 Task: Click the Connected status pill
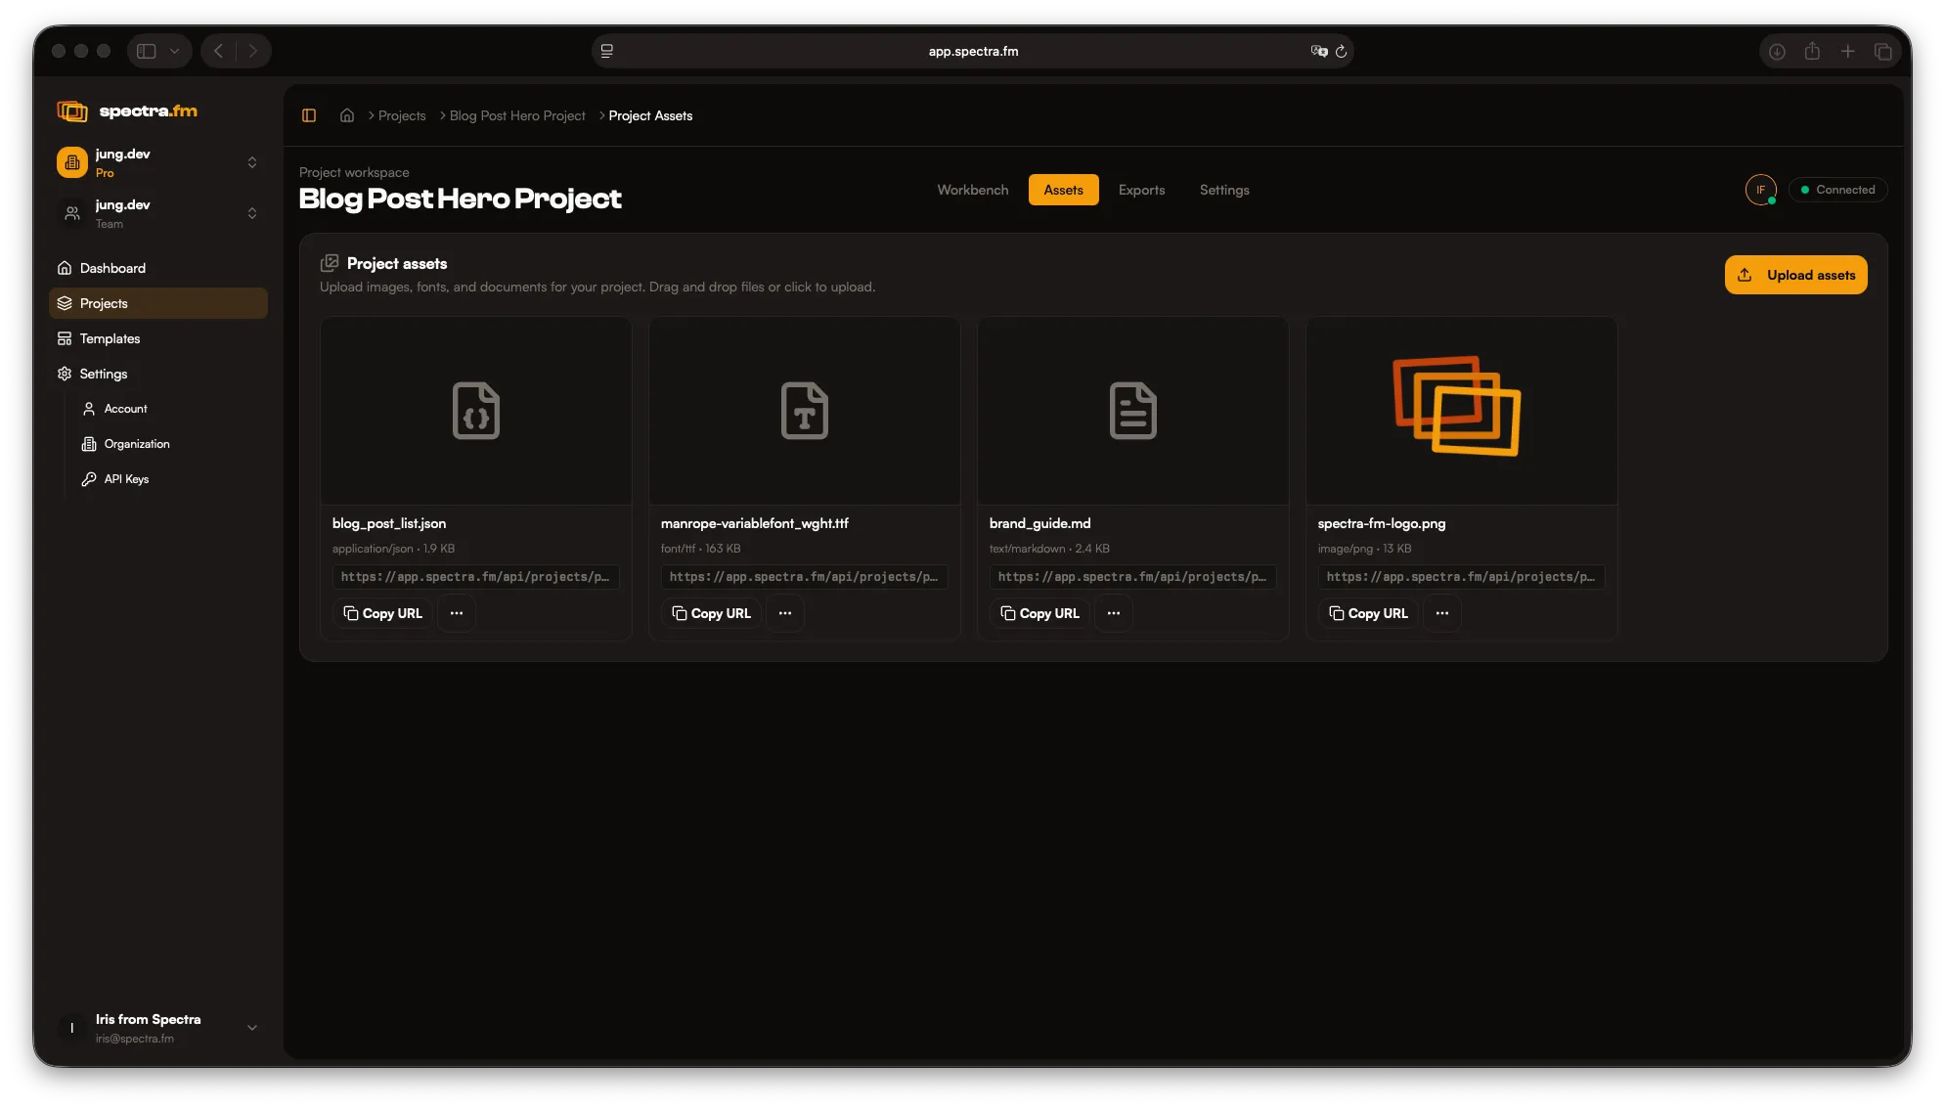pos(1836,190)
